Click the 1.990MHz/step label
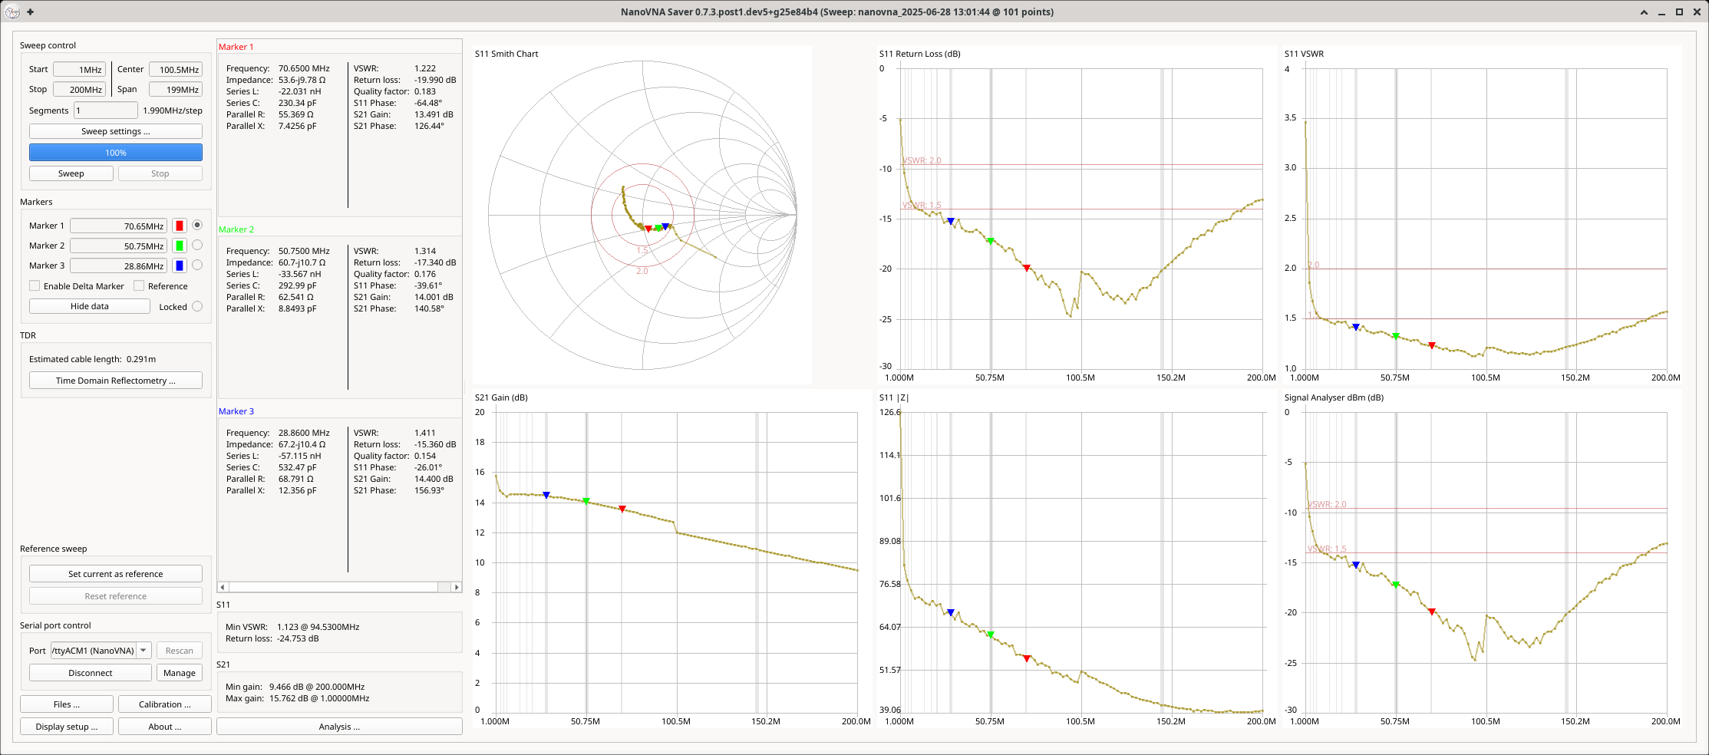The width and height of the screenshot is (1709, 755). point(173,110)
